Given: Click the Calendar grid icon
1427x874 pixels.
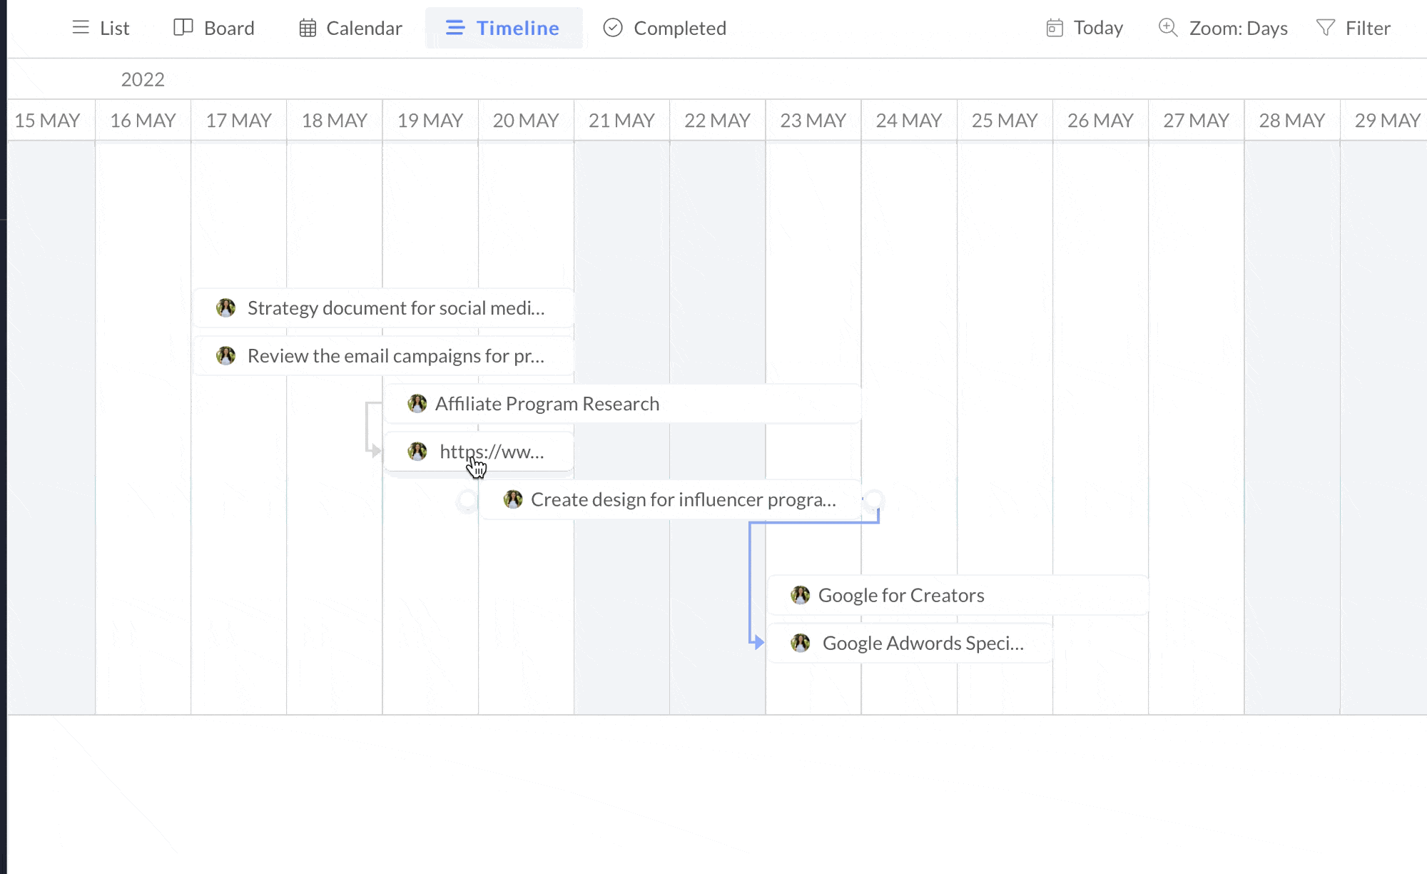Looking at the screenshot, I should [x=308, y=28].
